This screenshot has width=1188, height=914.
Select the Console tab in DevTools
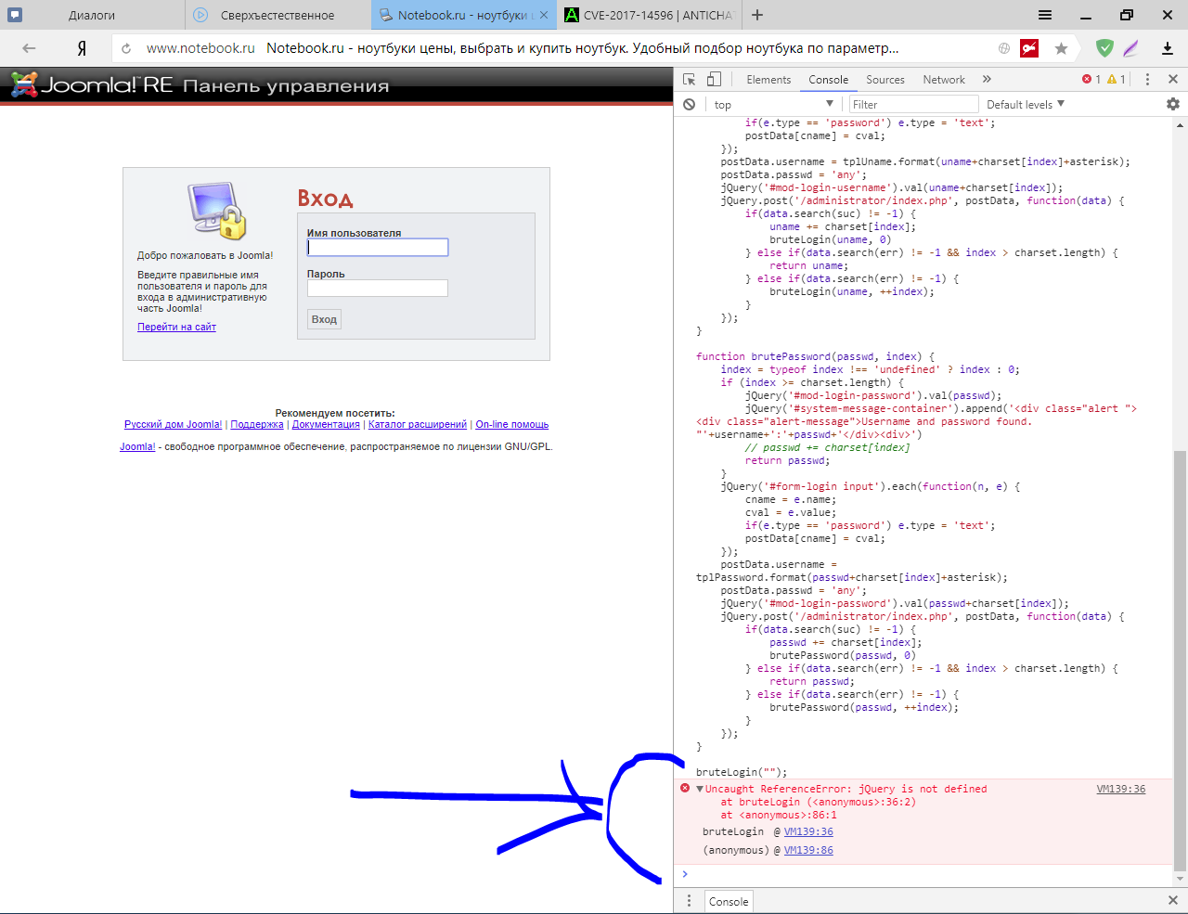(x=828, y=80)
